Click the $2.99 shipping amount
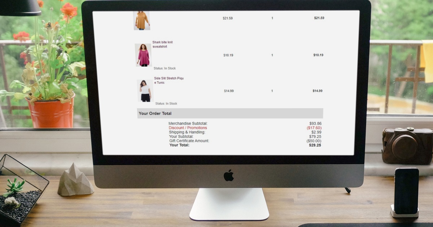 [316, 132]
